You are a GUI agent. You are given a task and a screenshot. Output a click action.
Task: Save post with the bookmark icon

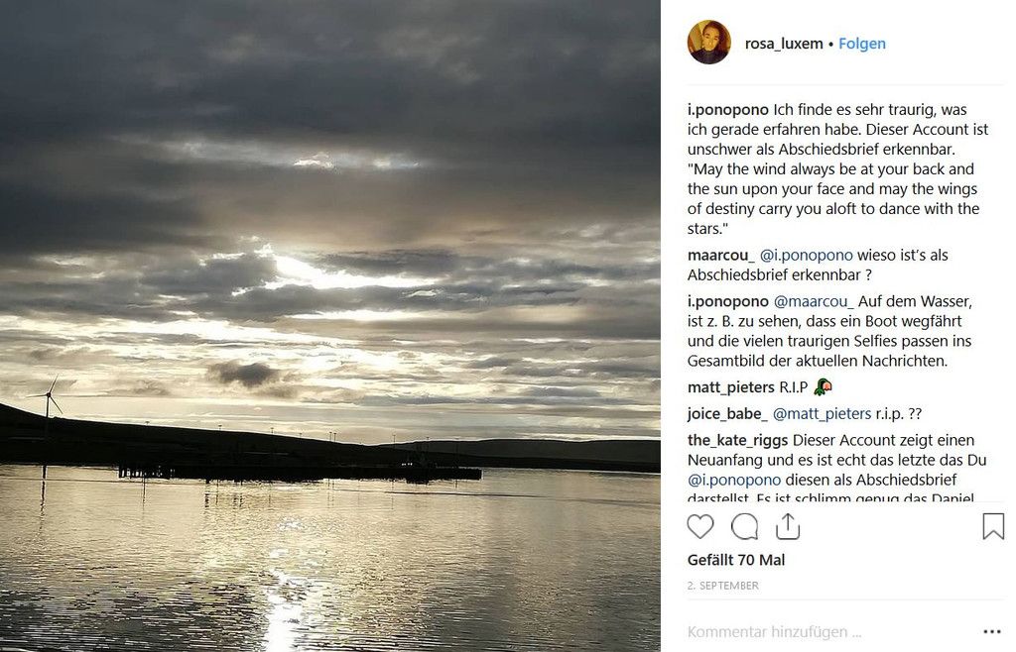click(x=993, y=526)
